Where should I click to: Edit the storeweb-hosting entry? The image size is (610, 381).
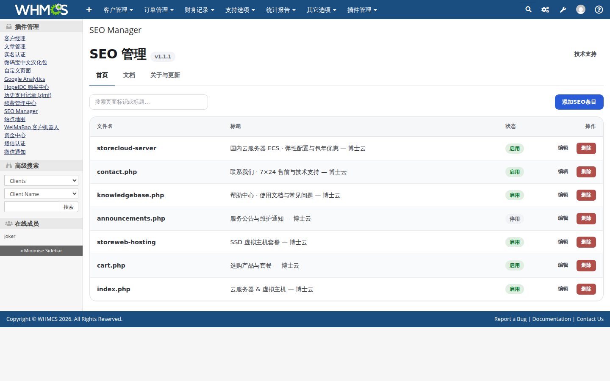563,242
